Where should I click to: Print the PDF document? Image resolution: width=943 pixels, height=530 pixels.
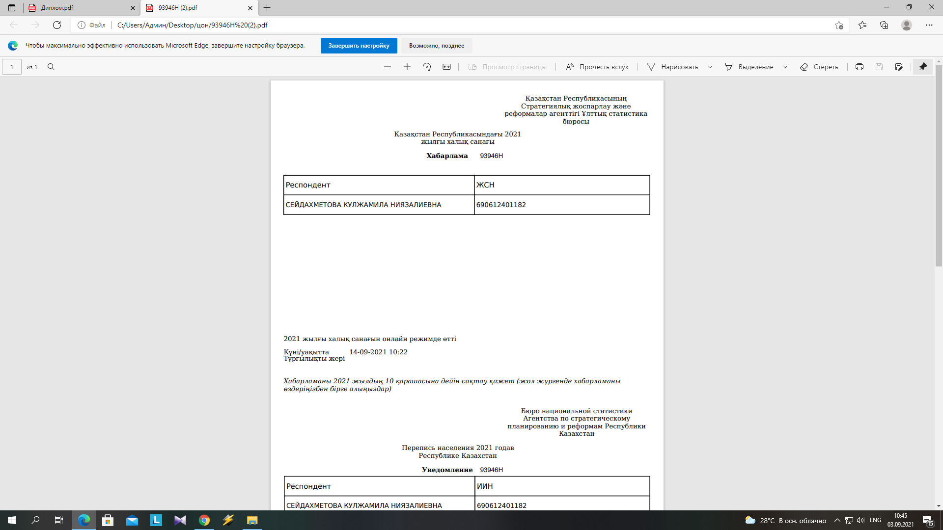coord(860,67)
